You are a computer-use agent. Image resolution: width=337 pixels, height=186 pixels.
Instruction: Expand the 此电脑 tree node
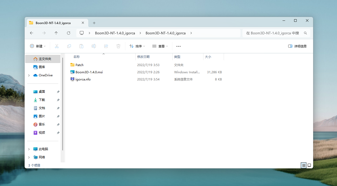[x=29, y=149]
